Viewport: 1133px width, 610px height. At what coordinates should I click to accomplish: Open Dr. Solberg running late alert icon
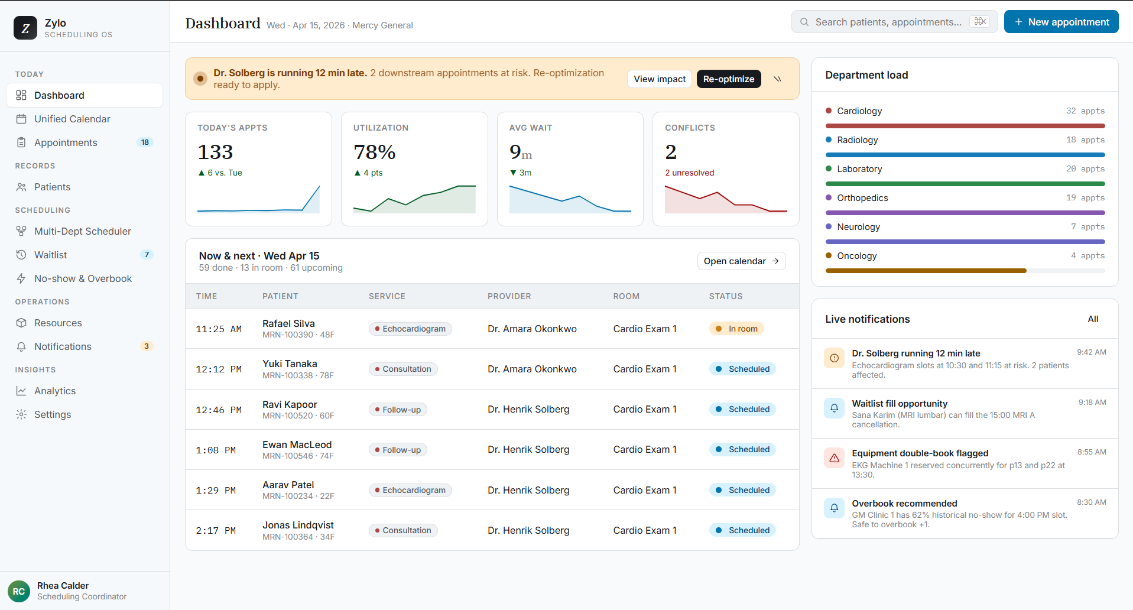pos(834,358)
